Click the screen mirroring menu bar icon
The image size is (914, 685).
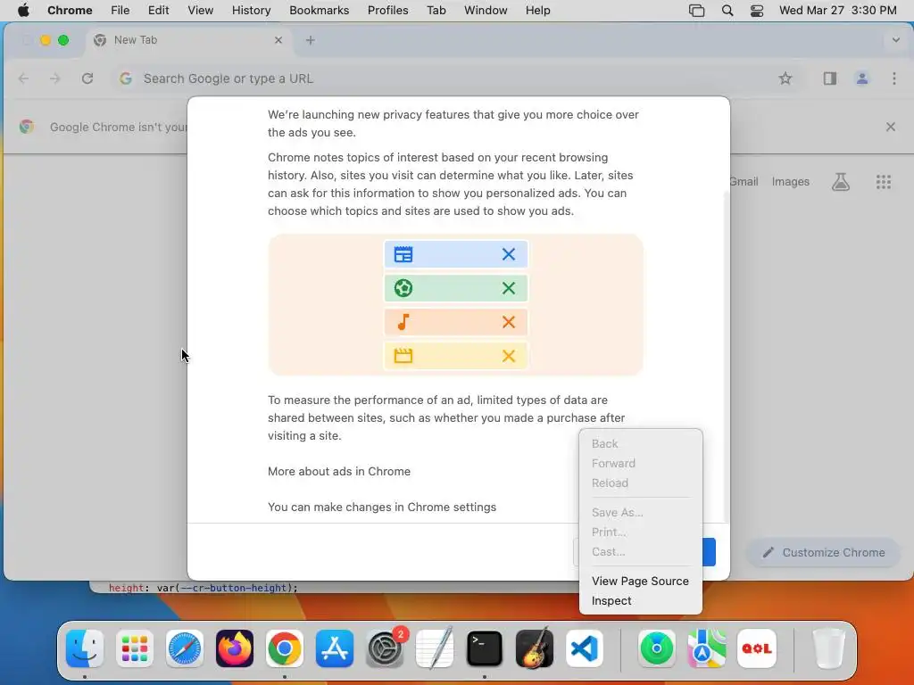tap(696, 11)
